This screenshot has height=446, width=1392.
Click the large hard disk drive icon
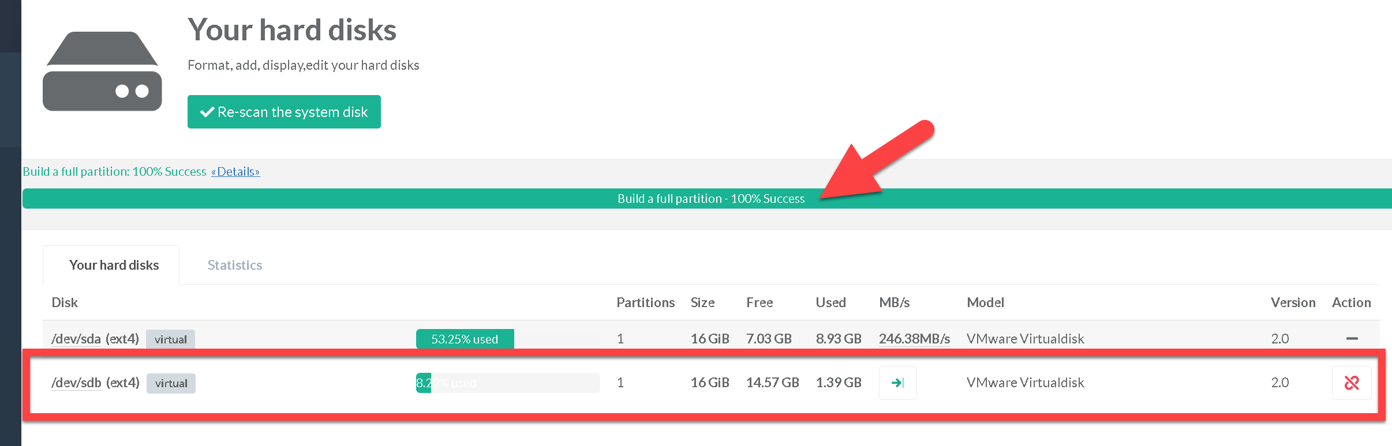pyautogui.click(x=102, y=71)
